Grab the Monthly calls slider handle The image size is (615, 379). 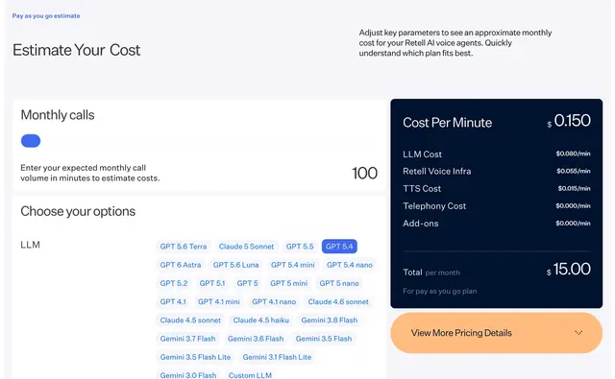pyautogui.click(x=31, y=141)
